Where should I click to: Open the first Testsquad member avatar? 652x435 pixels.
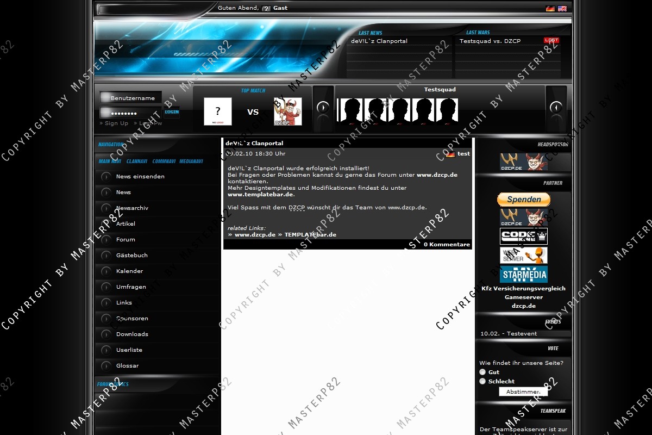352,110
